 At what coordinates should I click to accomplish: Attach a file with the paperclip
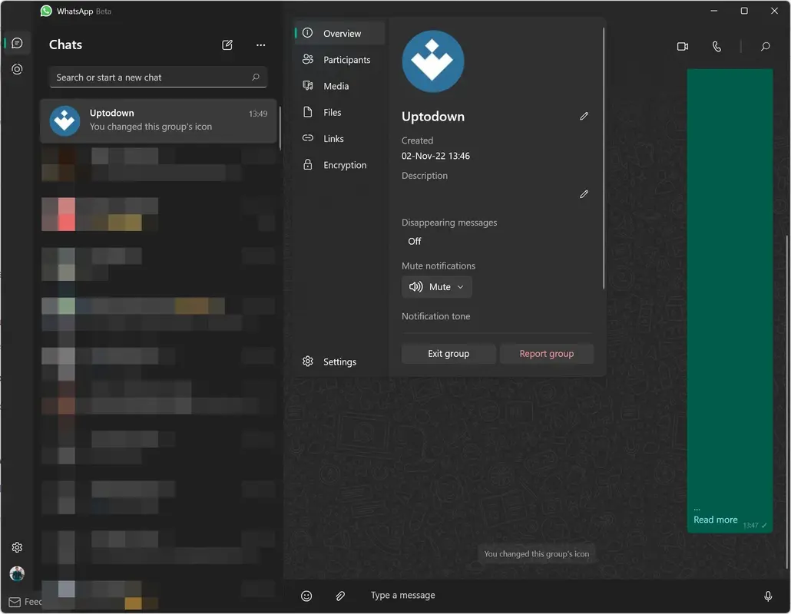pyautogui.click(x=340, y=596)
